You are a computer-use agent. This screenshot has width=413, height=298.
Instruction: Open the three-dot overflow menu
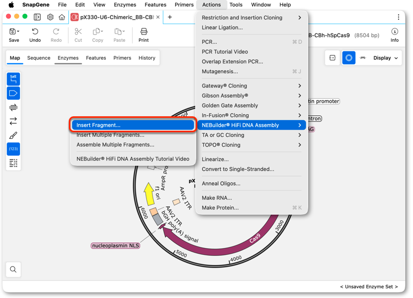click(398, 17)
